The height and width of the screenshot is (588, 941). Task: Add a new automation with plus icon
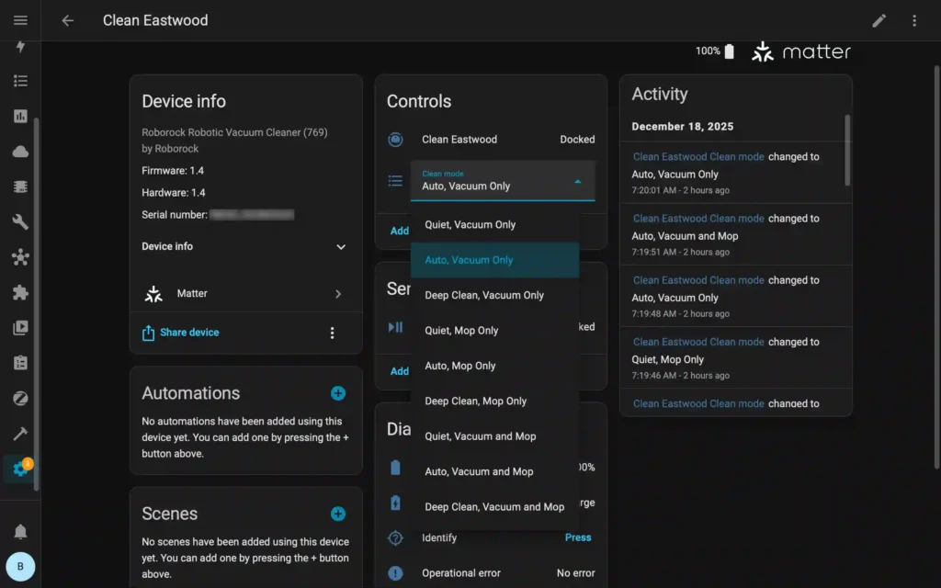point(338,393)
